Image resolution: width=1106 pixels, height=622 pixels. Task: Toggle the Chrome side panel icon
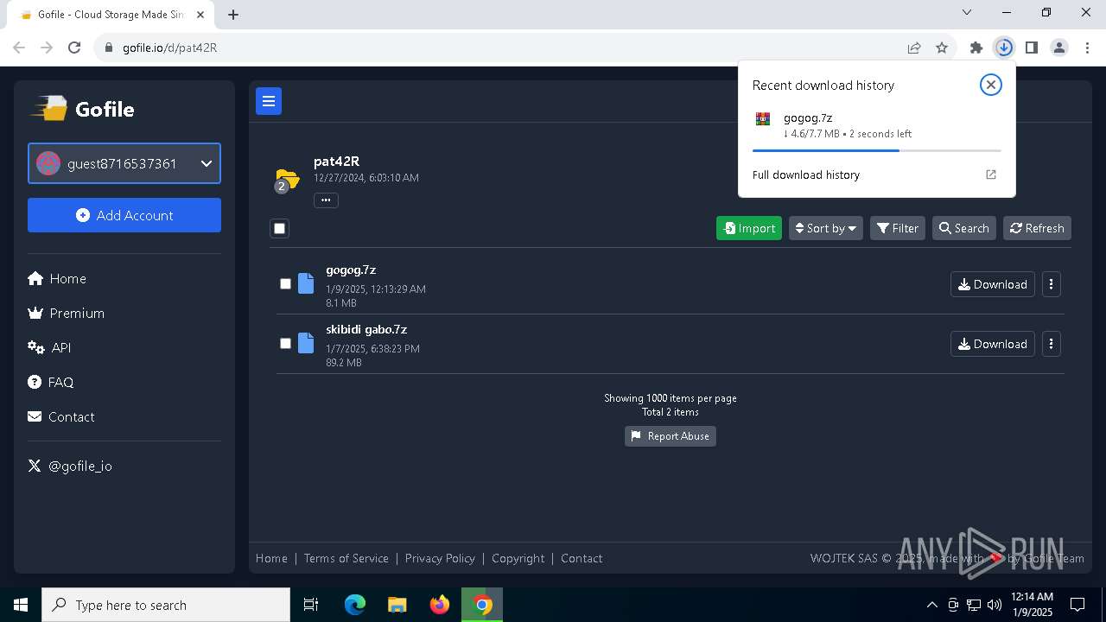pyautogui.click(x=1032, y=48)
